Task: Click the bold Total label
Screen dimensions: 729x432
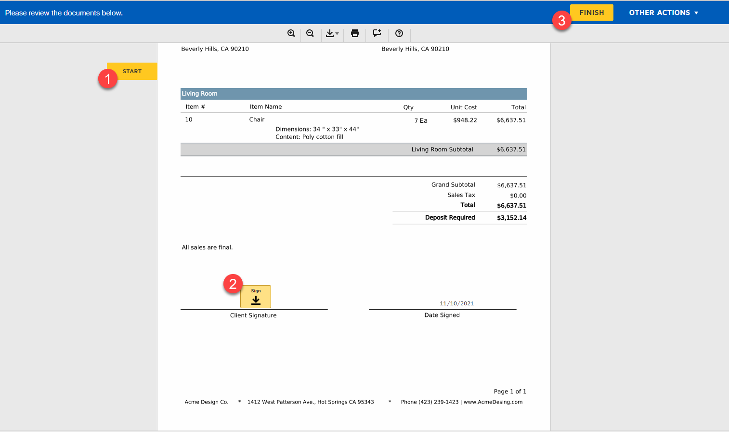Action: click(468, 205)
